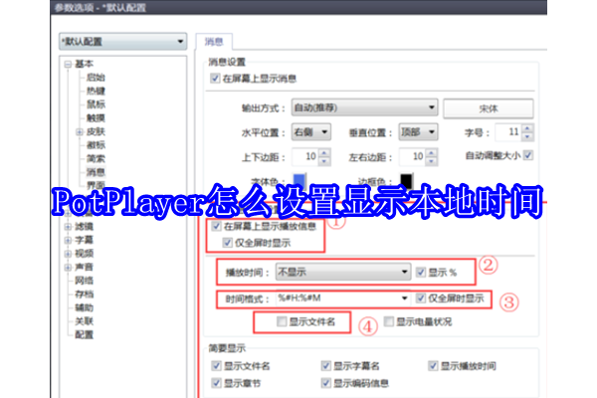Open the blue 字体色 color swatch
The height and width of the screenshot is (398, 597).
298,180
